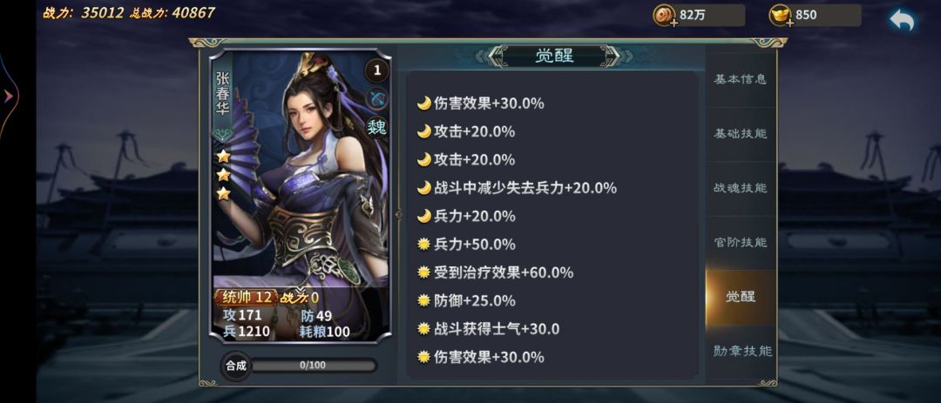Tap the blue back arrow icon

click(902, 20)
